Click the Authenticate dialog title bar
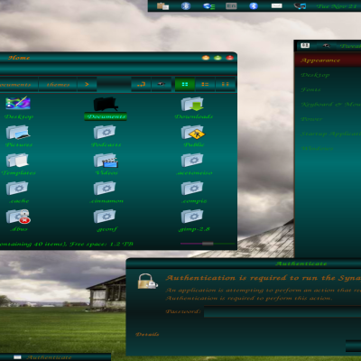This screenshot has width=361, height=361. pyautogui.click(x=244, y=264)
